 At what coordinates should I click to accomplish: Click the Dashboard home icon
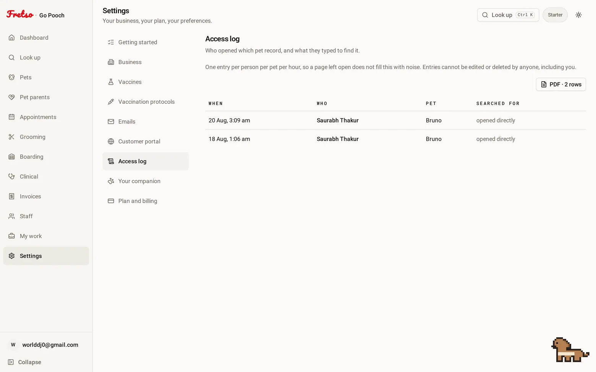(11, 38)
